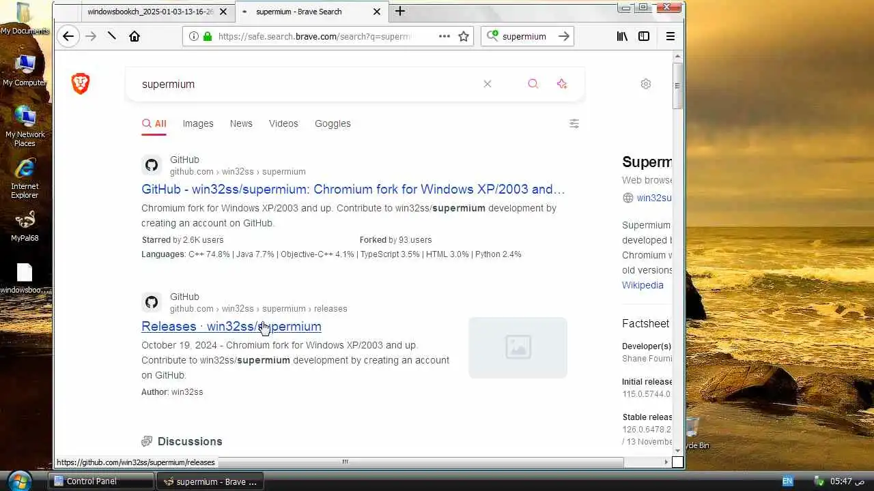Open the browser home page
The height and width of the screenshot is (491, 874).
pyautogui.click(x=135, y=36)
